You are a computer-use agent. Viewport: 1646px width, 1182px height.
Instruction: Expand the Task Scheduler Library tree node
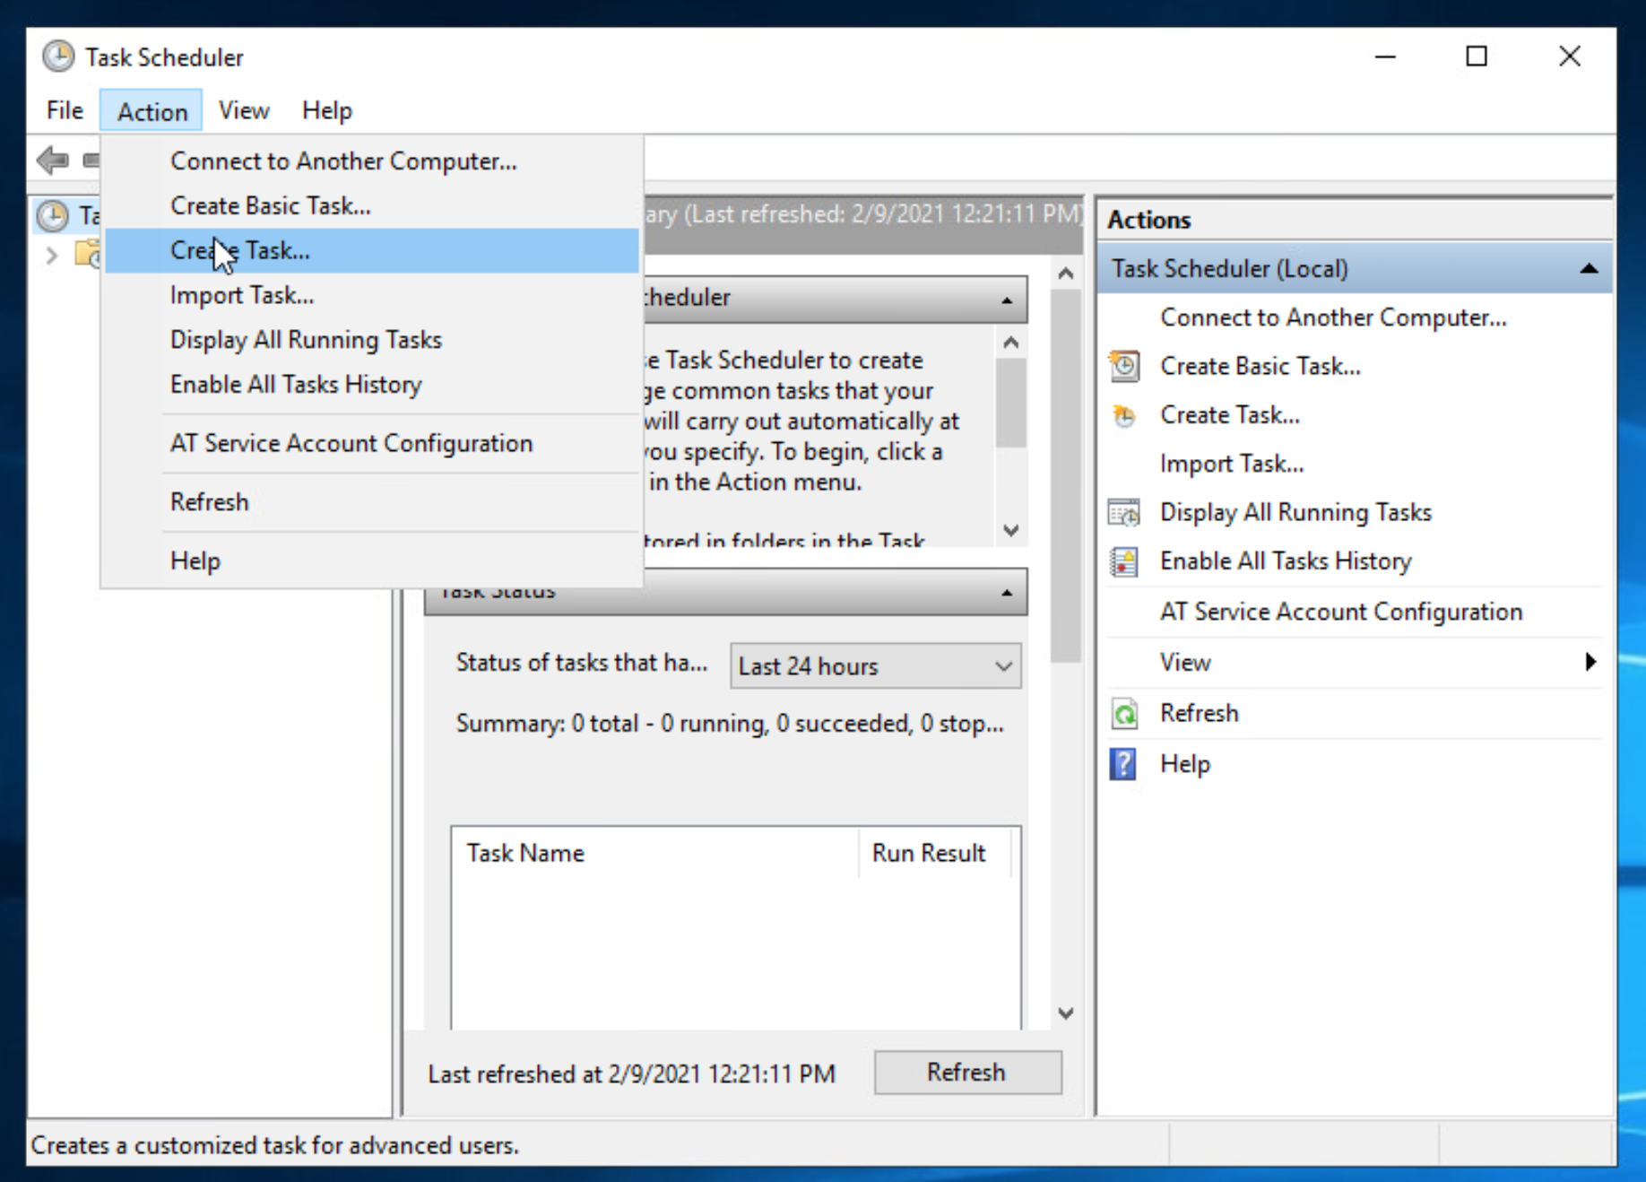52,256
